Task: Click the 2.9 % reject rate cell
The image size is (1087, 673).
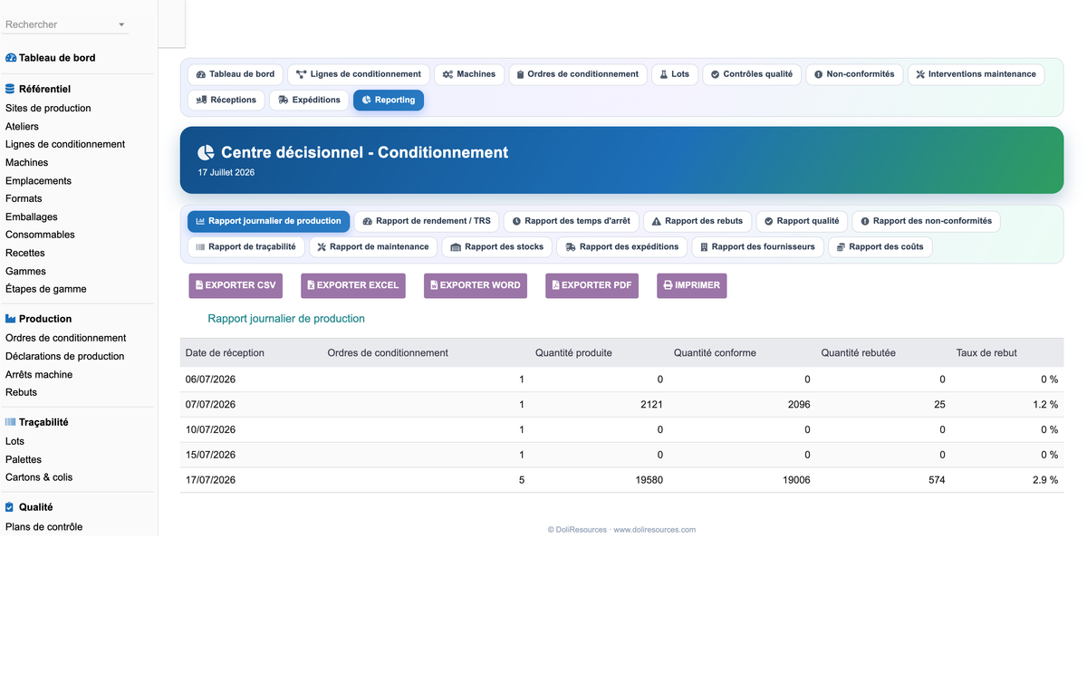Action: coord(1045,480)
